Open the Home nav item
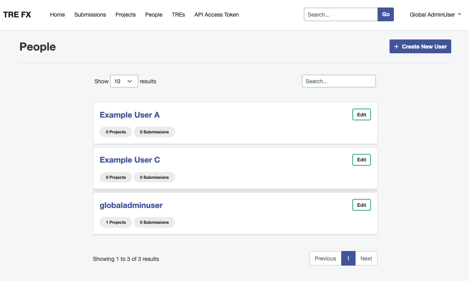Screen dimensions: 469x281 (57, 15)
